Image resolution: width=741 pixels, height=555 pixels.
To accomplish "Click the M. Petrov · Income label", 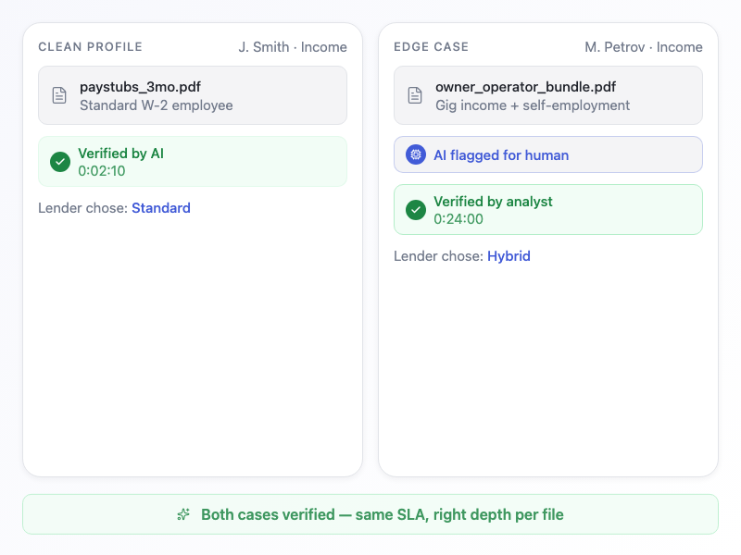I will (643, 47).
